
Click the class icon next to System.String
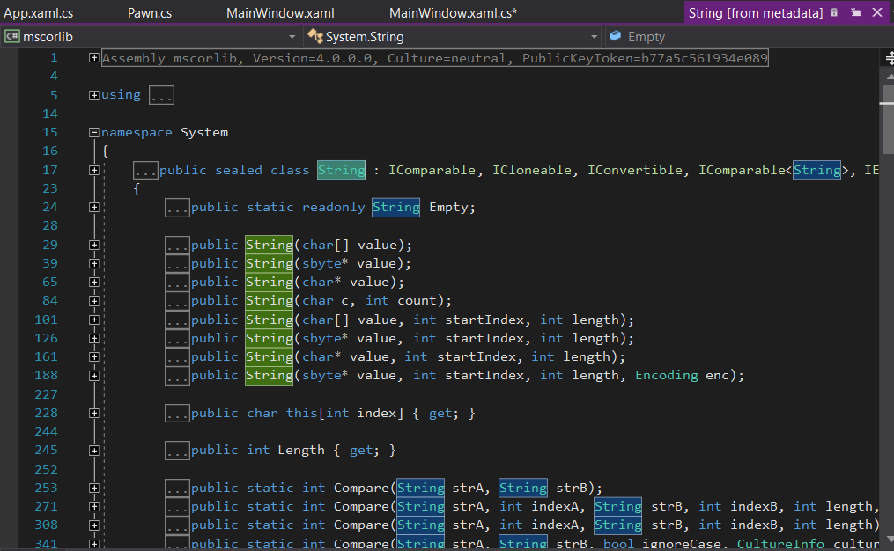tap(315, 37)
